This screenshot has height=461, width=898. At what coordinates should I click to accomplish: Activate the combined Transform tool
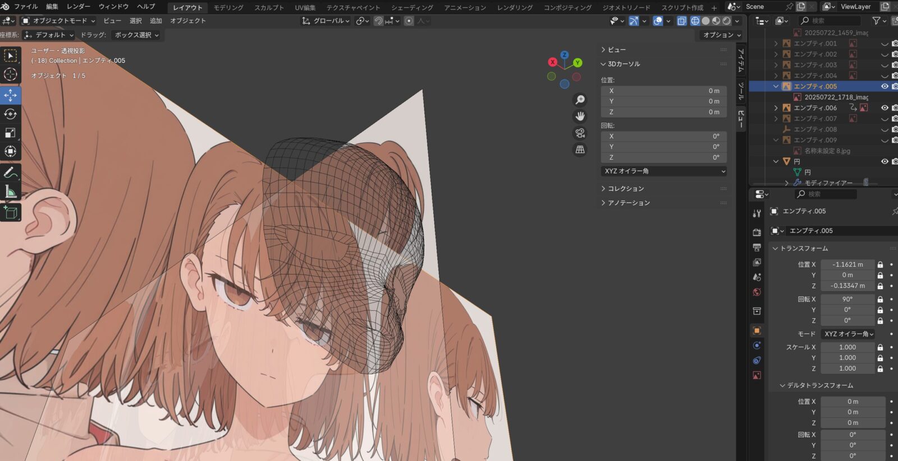(10, 151)
